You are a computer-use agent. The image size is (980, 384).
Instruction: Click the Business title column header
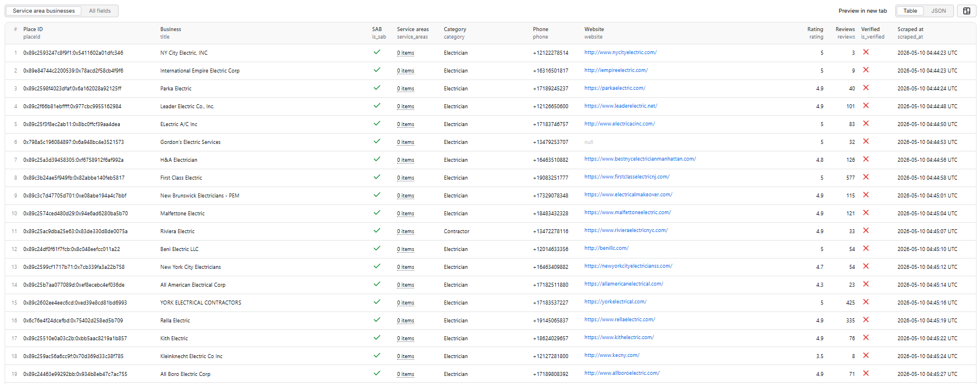(x=171, y=33)
